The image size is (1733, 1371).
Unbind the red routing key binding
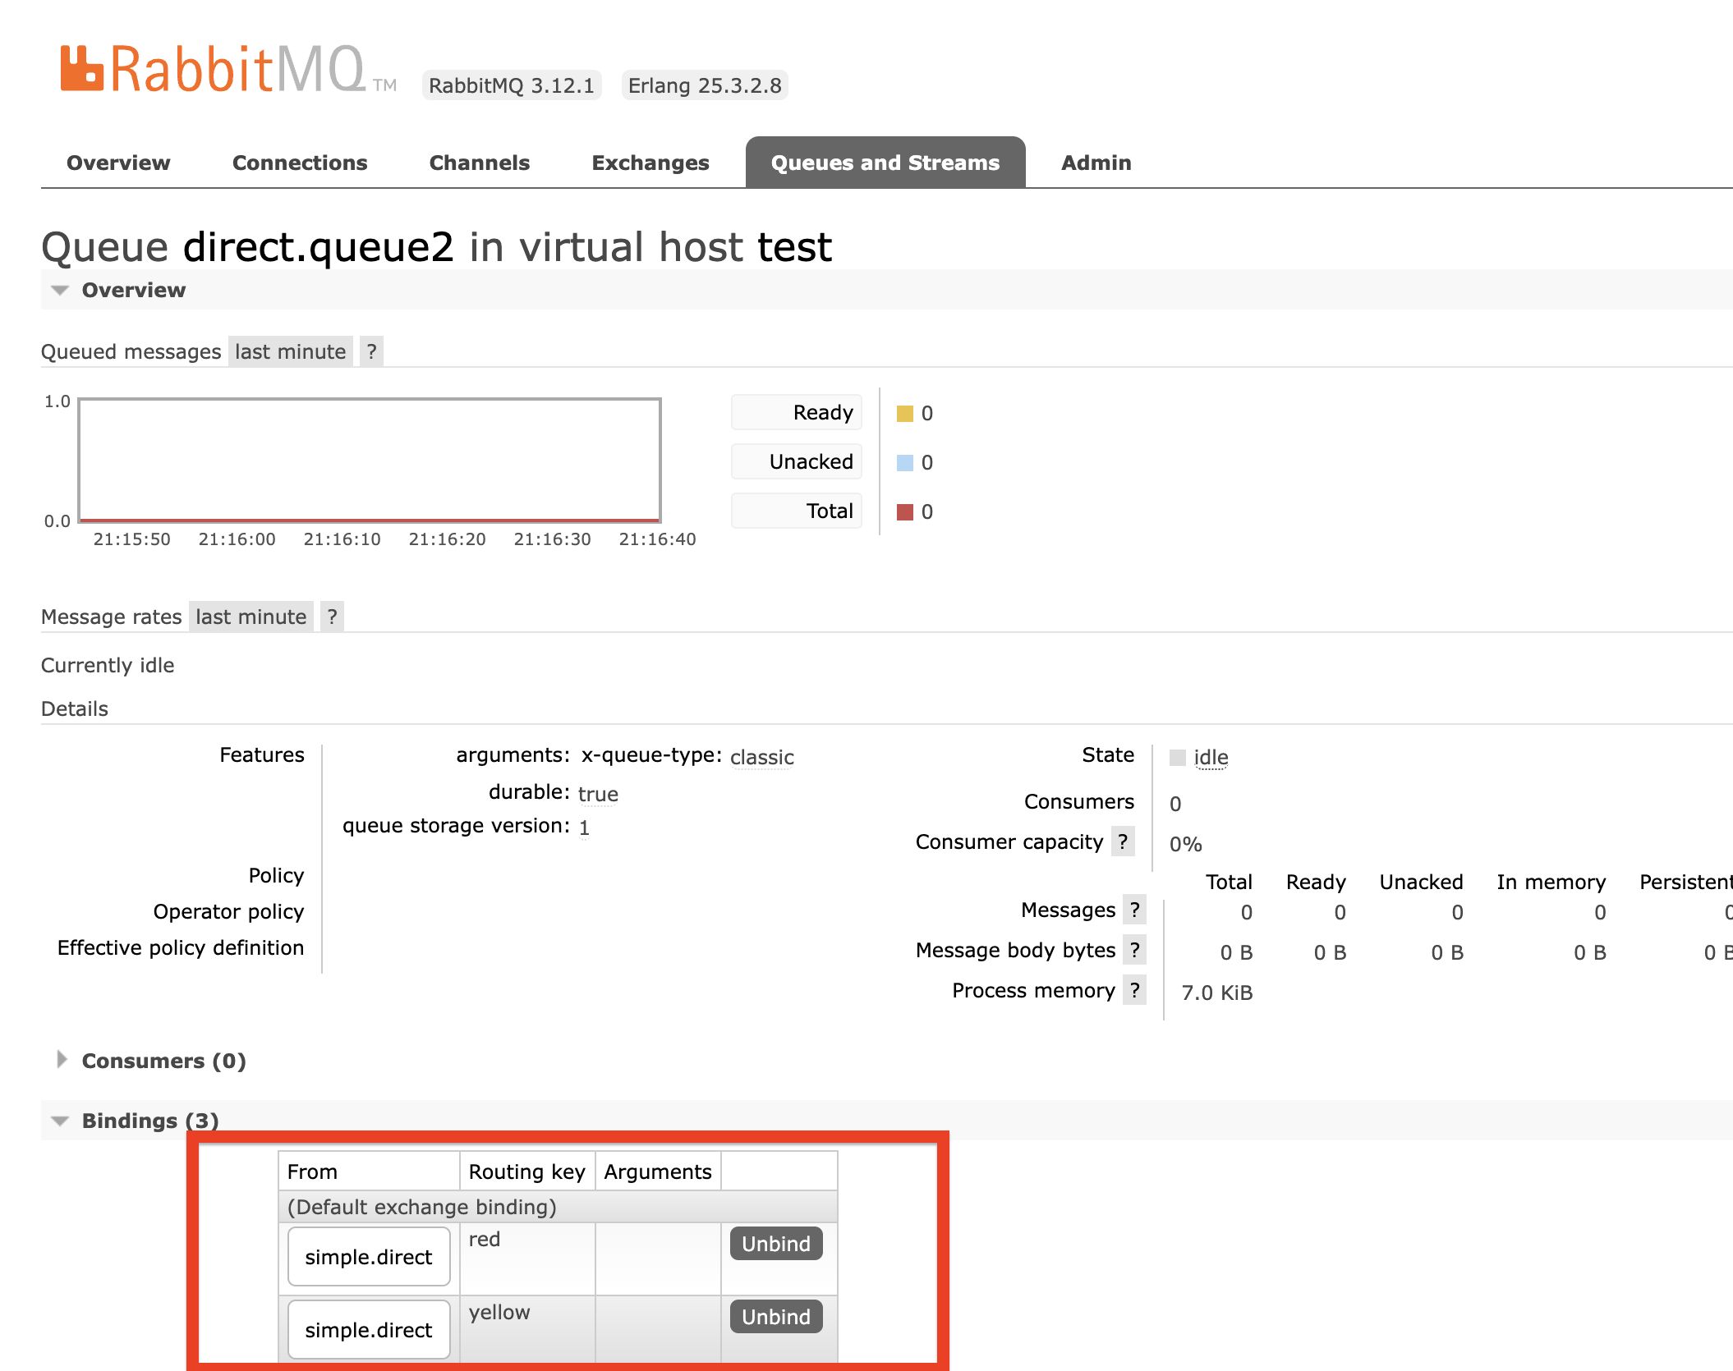tap(775, 1244)
